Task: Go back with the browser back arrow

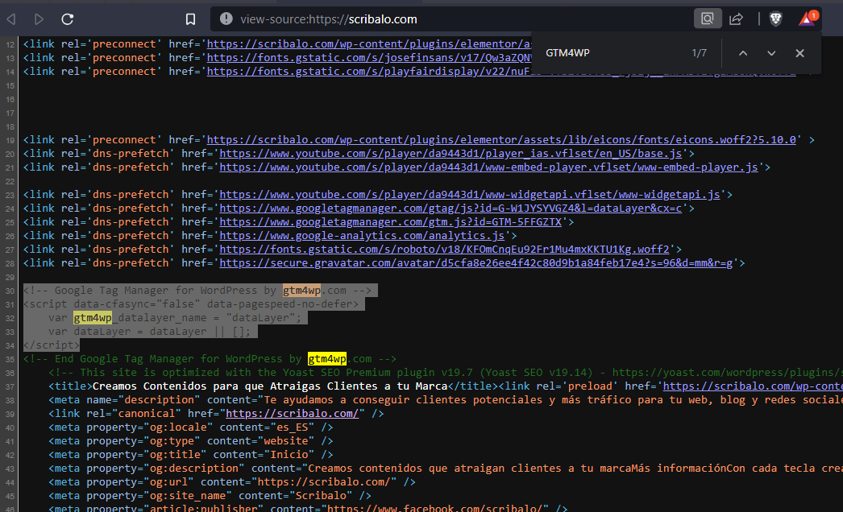Action: (x=11, y=19)
